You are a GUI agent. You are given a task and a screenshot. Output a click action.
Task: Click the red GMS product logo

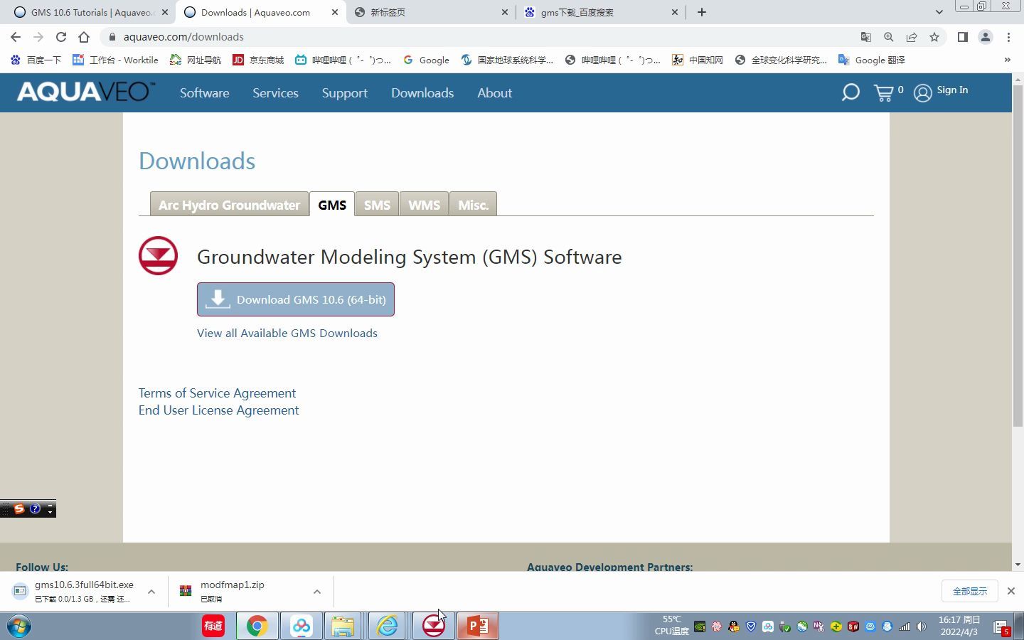pyautogui.click(x=158, y=256)
